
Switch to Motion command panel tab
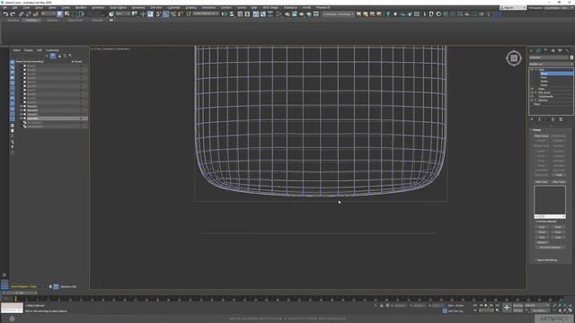(553, 50)
